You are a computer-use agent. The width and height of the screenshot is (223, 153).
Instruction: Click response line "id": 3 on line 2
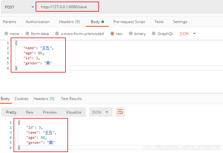tap(34, 127)
